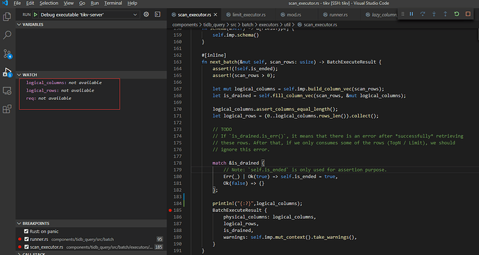
Task: Pause the debug session
Action: [412, 14]
